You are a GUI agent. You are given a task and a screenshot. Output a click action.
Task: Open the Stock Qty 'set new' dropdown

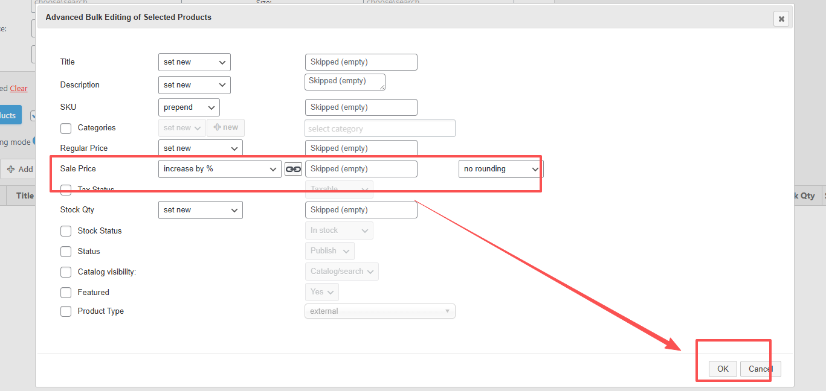pyautogui.click(x=200, y=209)
